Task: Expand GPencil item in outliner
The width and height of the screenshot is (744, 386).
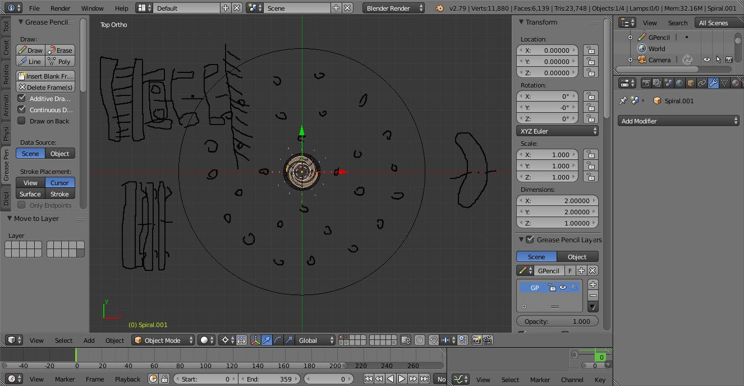Action: point(630,37)
